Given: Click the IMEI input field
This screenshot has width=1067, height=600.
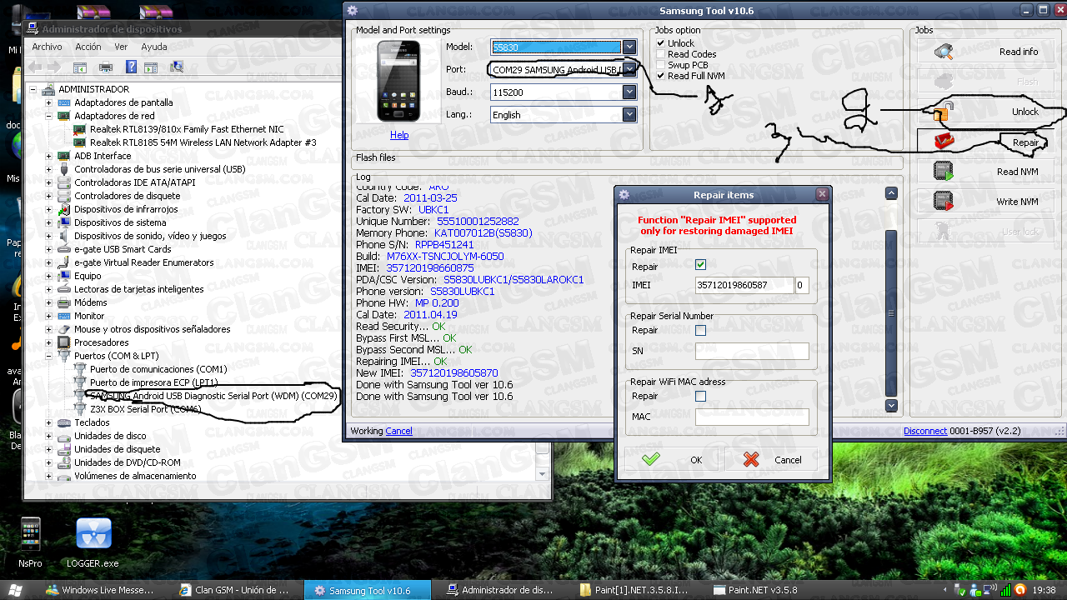Looking at the screenshot, I should [744, 285].
